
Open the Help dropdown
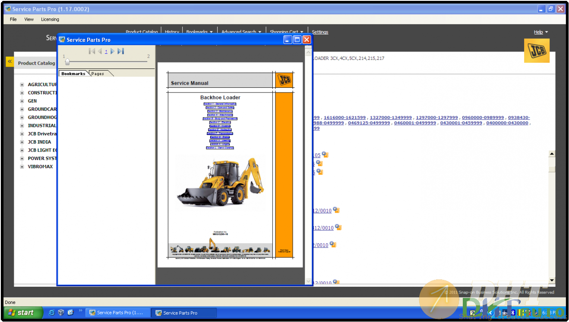click(541, 32)
